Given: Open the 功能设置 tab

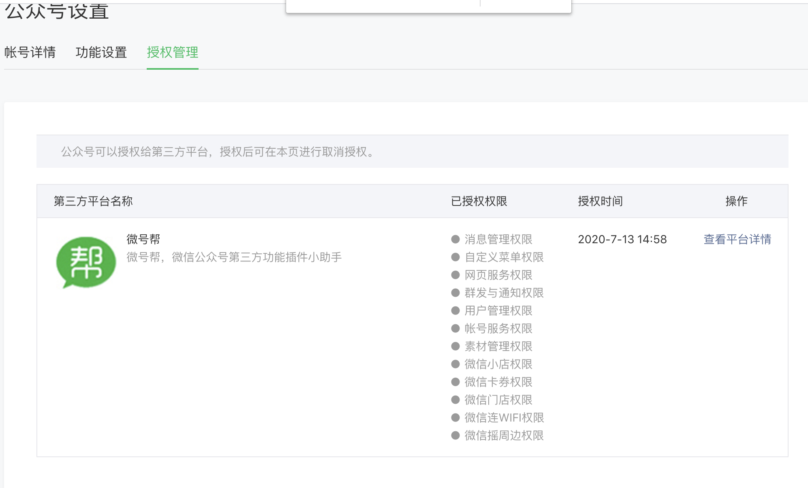Looking at the screenshot, I should (x=101, y=52).
